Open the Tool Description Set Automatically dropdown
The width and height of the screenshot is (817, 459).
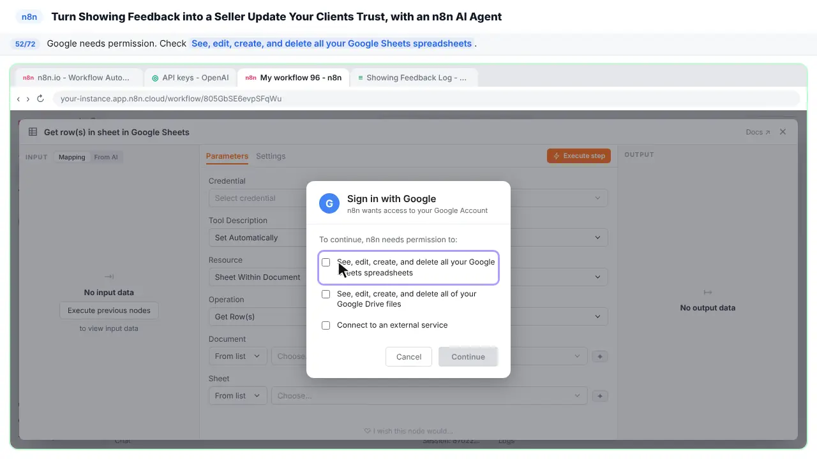[408, 238]
